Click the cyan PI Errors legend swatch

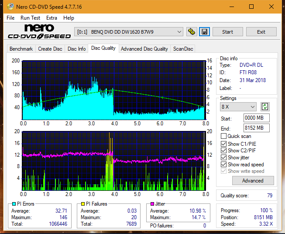tap(14, 204)
